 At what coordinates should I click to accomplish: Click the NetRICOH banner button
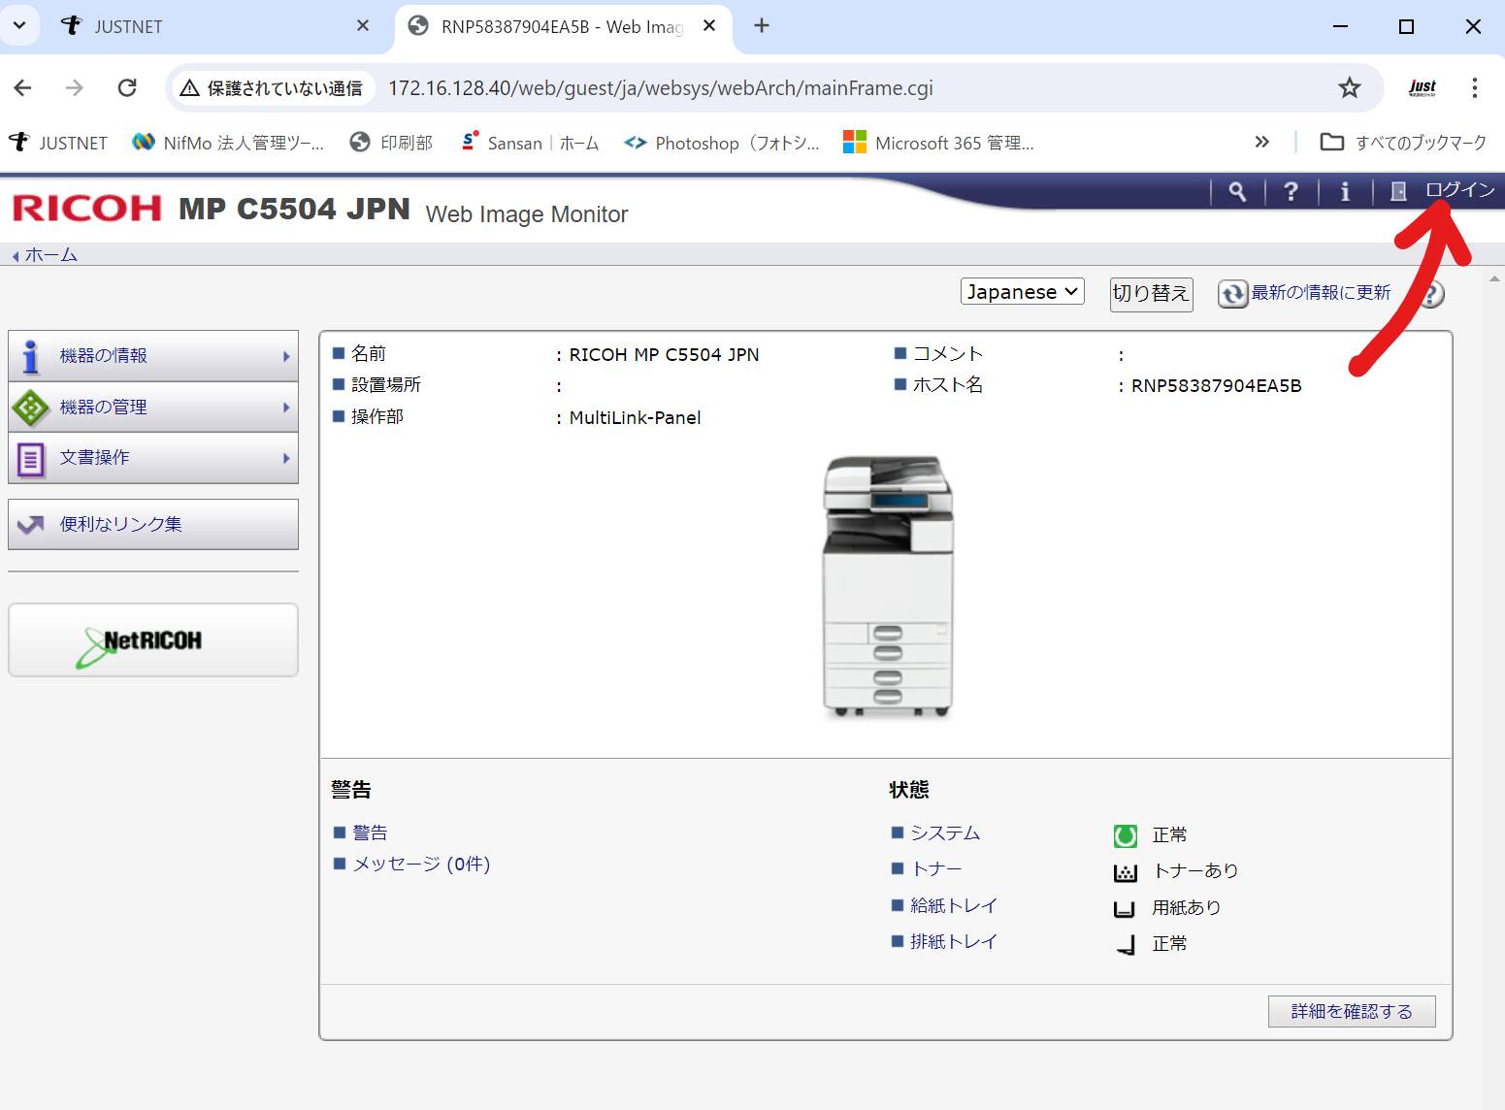click(x=153, y=640)
